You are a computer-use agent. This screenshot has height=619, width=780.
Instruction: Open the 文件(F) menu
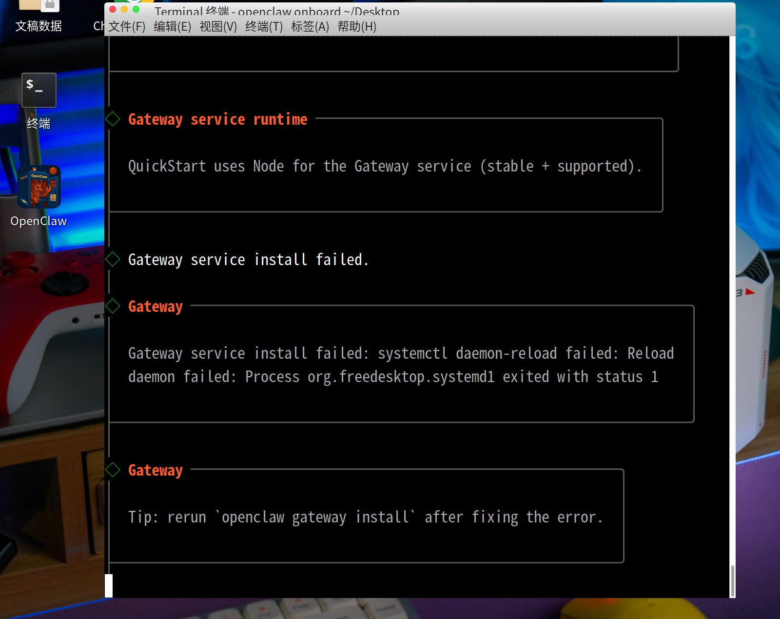[127, 26]
